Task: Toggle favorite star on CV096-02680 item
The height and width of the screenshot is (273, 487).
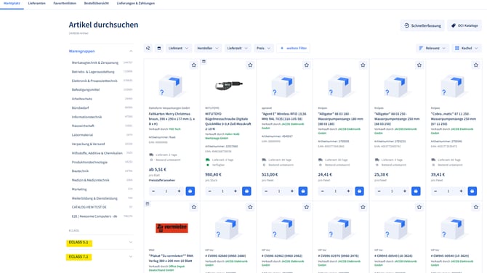Action: click(x=250, y=207)
